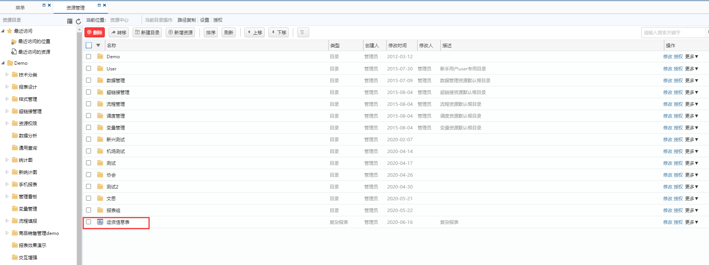The width and height of the screenshot is (709, 265).
Task: Select the 运货信息表 row checkbox
Action: (89, 222)
